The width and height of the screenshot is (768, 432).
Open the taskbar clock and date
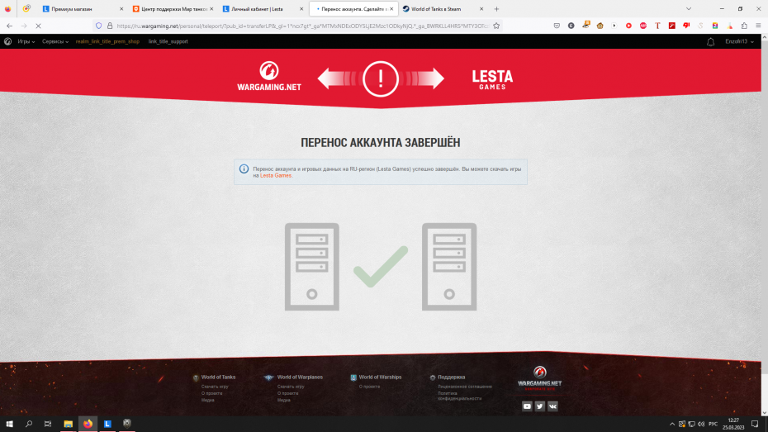click(x=733, y=425)
